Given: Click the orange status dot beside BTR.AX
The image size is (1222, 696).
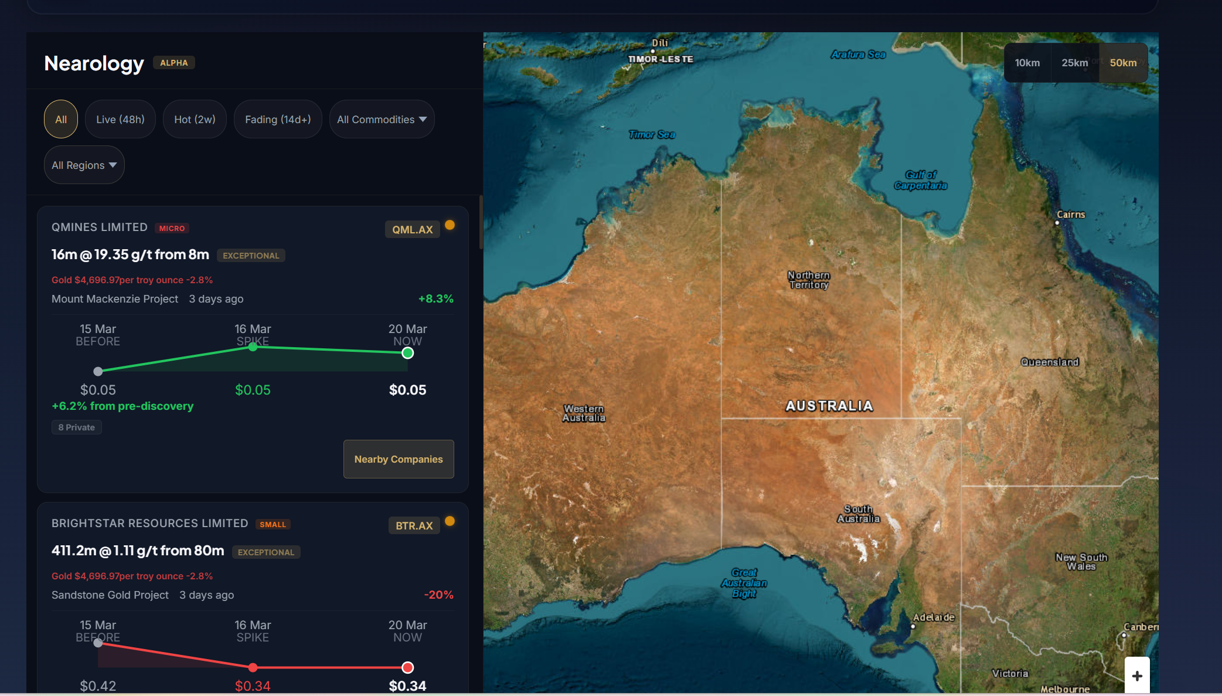Looking at the screenshot, I should (x=450, y=521).
